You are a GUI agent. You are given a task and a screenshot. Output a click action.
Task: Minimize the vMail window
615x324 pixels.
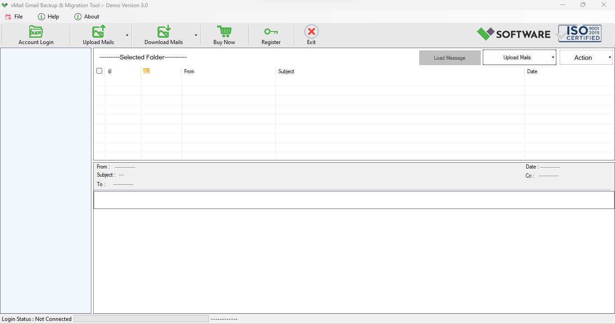pyautogui.click(x=563, y=5)
